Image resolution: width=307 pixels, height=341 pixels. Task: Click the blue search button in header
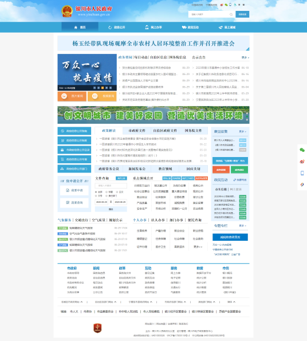click(x=242, y=14)
